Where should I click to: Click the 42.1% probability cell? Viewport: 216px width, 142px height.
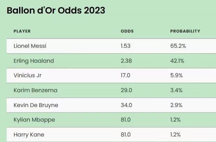click(x=177, y=61)
